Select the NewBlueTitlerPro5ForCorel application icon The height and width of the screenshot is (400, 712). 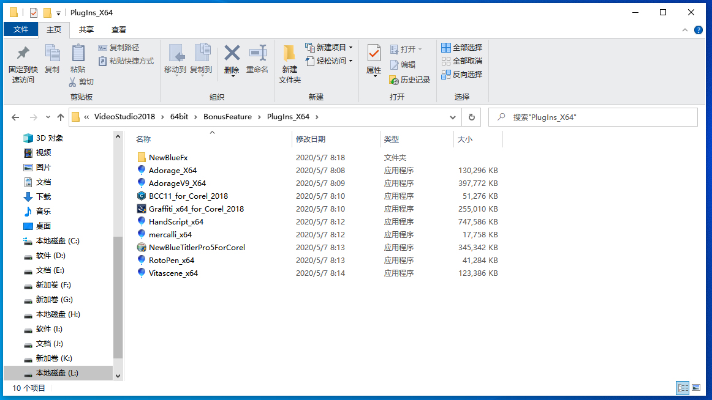point(141,247)
